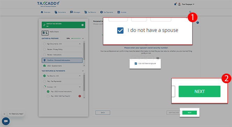Click green check beside 2022 Invoice Instructions

click(48, 92)
